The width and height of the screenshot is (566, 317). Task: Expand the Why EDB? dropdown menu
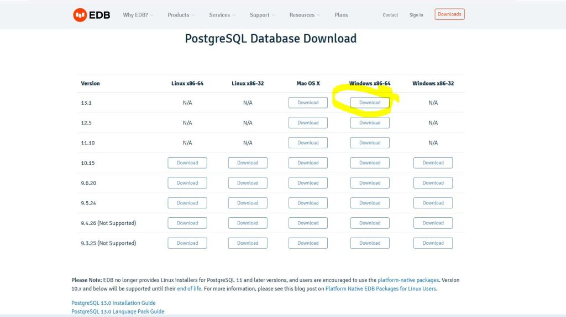[138, 15]
